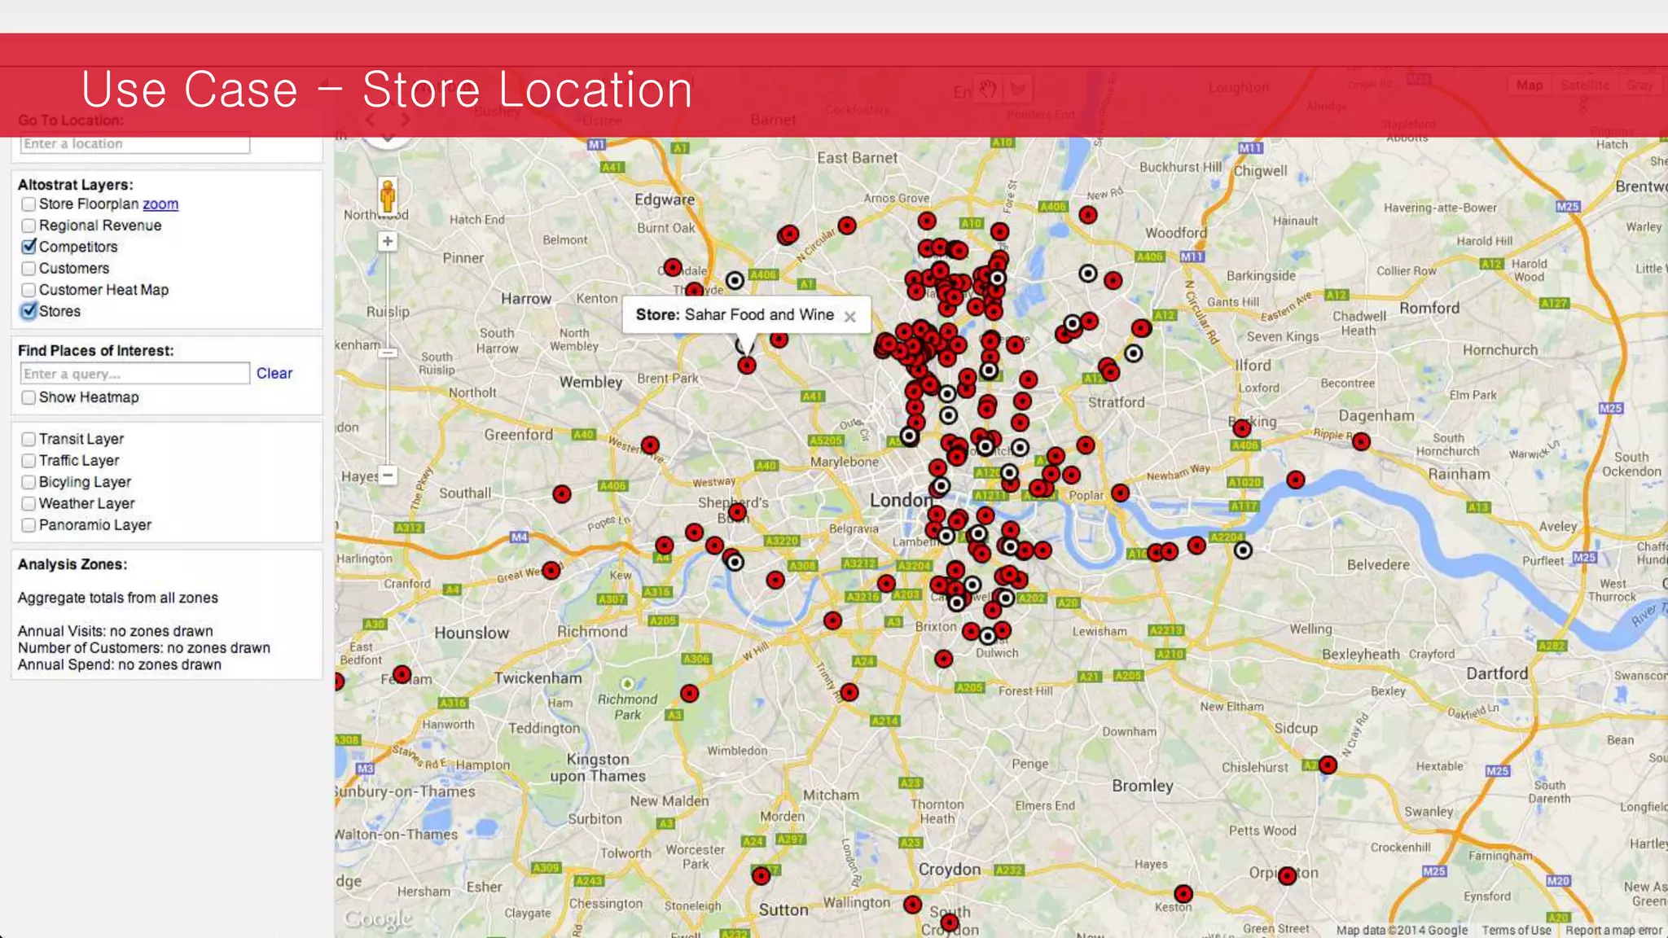Select the red marker near Chislehurst
Image resolution: width=1668 pixels, height=938 pixels.
click(x=1328, y=765)
